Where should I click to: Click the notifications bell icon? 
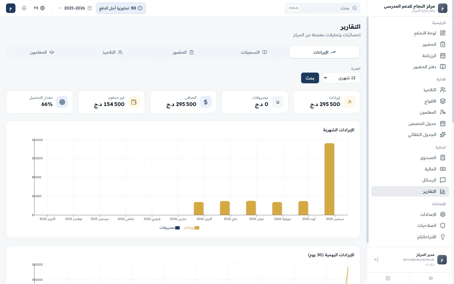[x=24, y=8]
